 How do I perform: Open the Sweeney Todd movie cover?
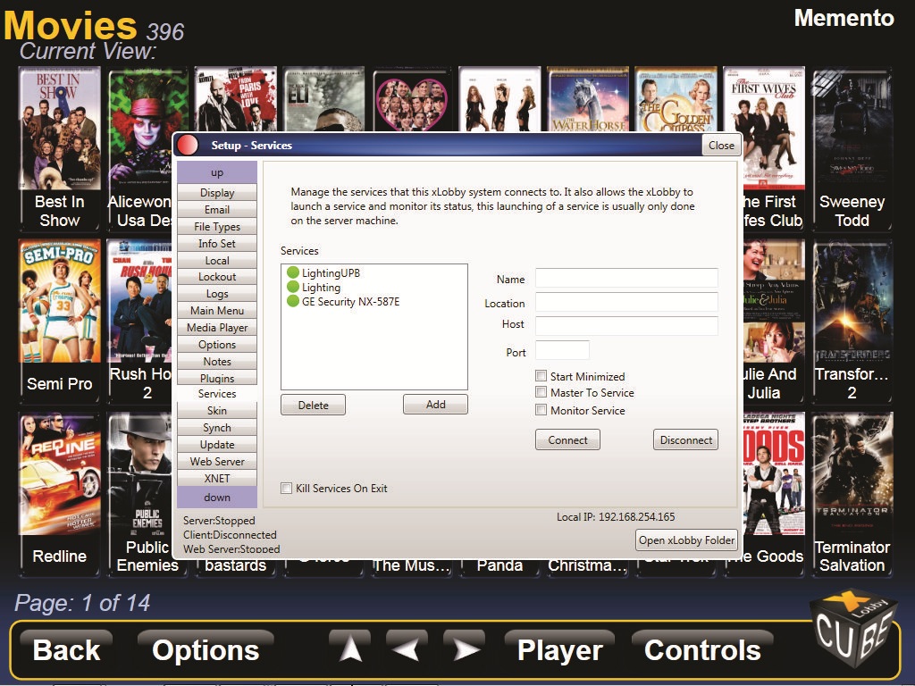tap(852, 129)
